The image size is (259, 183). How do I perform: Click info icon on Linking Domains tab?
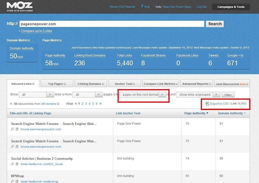pos(103,84)
